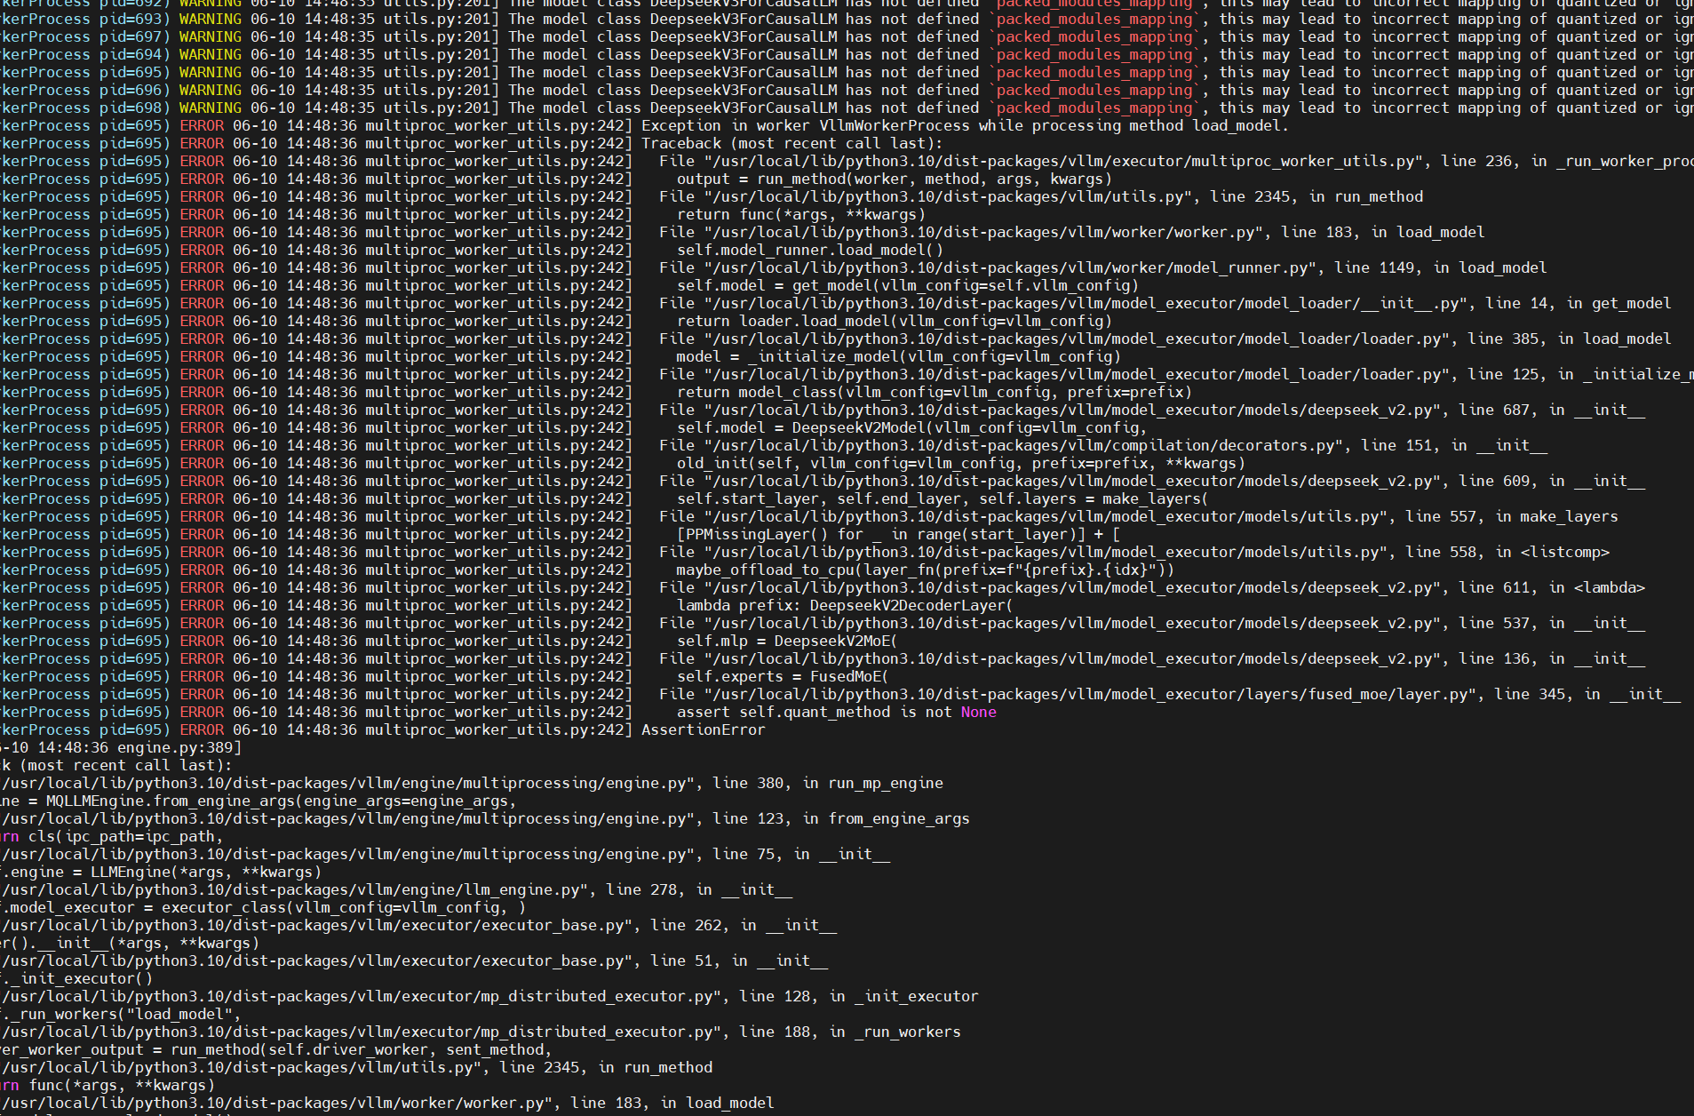
Task: Click the magenta 'None' word in the assert line
Action: point(978,712)
